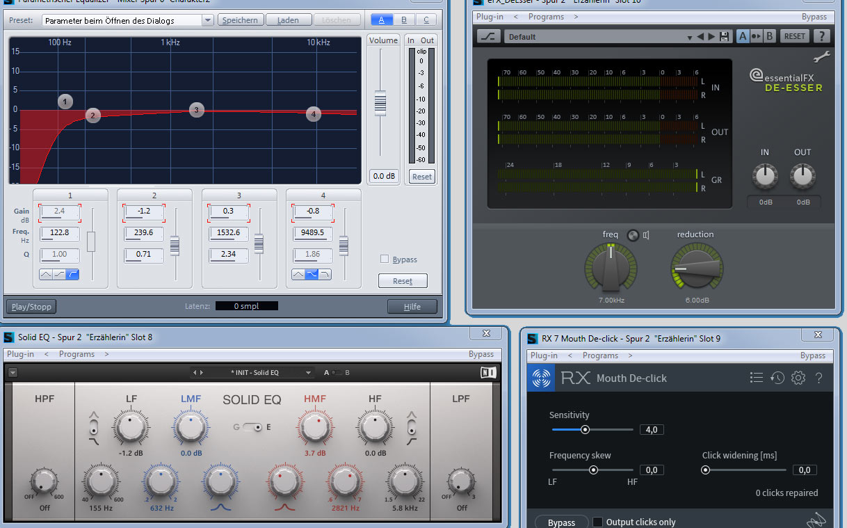Click Laden button in equalizer
The width and height of the screenshot is (847, 528).
coord(288,20)
